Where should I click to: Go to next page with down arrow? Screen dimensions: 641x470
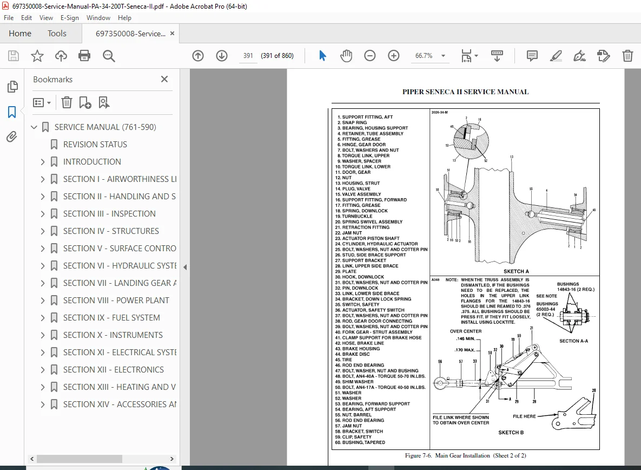coord(222,56)
